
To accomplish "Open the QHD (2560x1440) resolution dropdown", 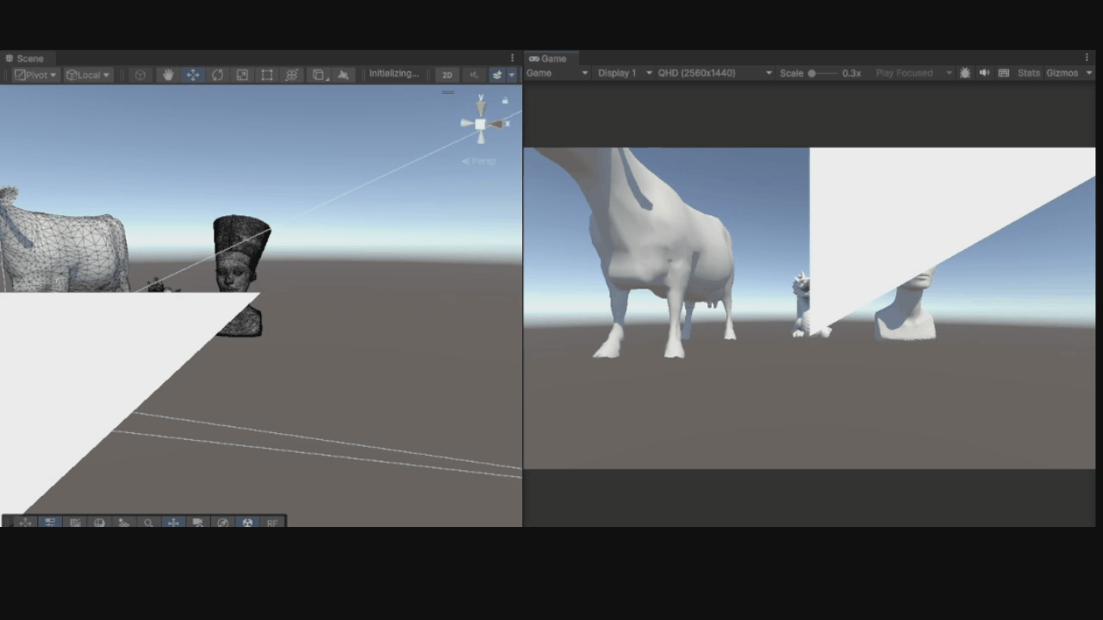I will point(715,73).
